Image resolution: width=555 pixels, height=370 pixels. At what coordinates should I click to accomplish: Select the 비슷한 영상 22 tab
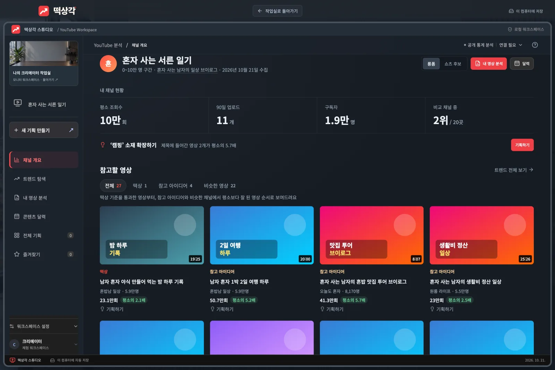(220, 186)
